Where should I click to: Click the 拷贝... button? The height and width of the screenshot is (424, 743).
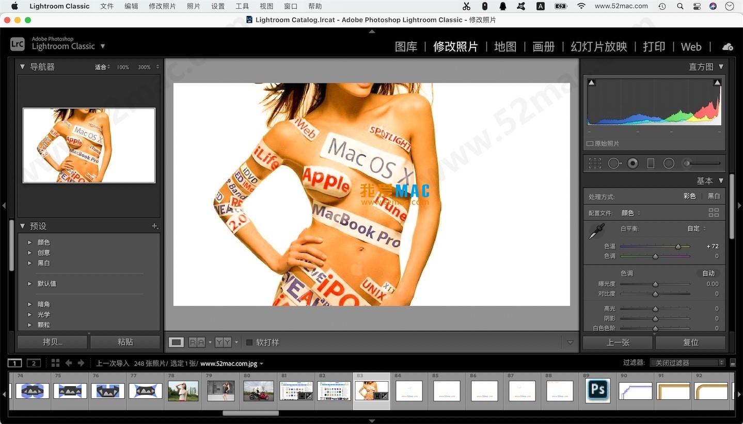[x=52, y=342]
